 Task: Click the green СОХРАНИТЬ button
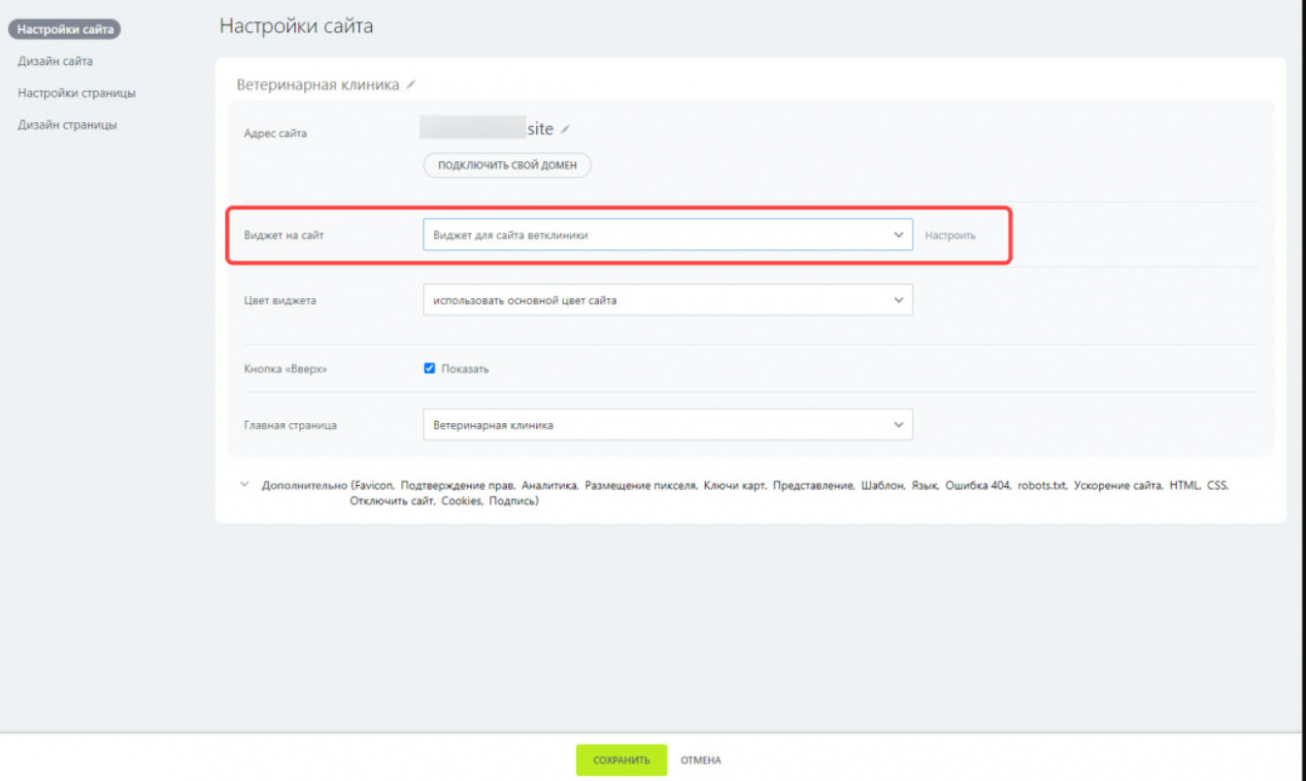point(621,761)
